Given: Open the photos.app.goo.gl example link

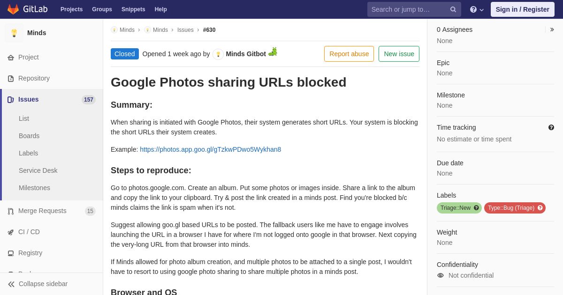Looking at the screenshot, I should pyautogui.click(x=210, y=149).
